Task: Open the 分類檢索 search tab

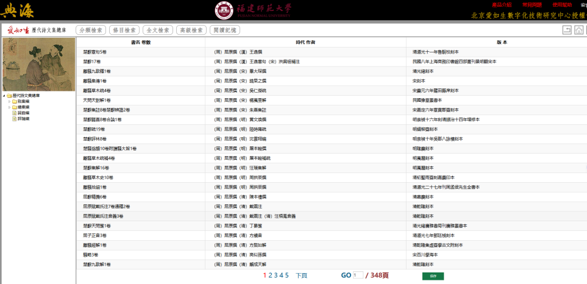Action: pyautogui.click(x=90, y=30)
